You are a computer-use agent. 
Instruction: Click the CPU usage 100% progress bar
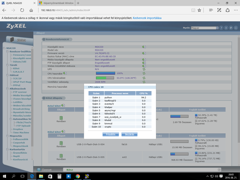(105, 73)
